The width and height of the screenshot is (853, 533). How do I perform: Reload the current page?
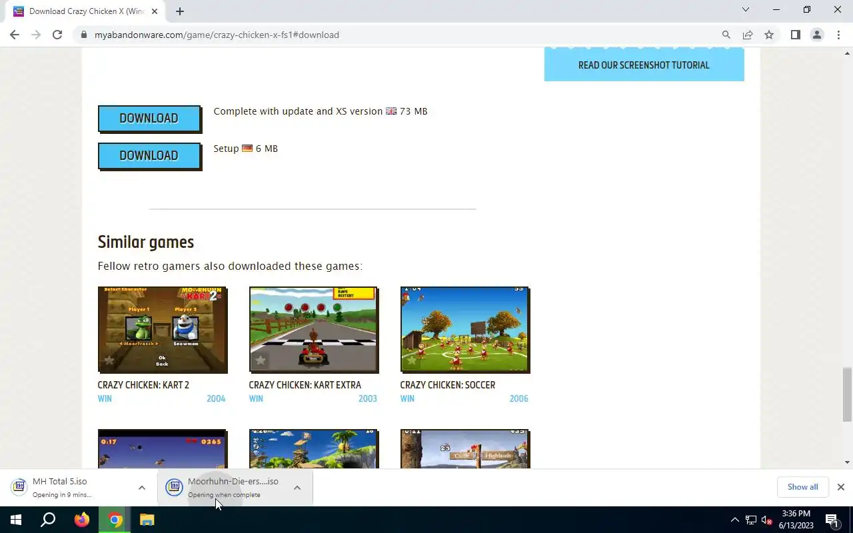[x=57, y=35]
